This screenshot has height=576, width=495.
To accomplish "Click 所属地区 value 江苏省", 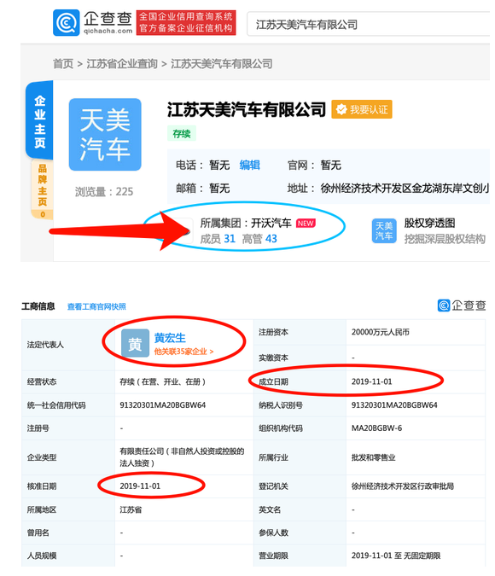I will (131, 509).
